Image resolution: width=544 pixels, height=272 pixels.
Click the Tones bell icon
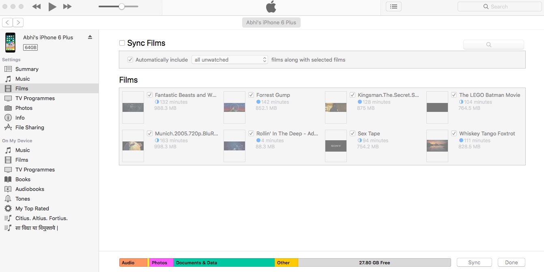8,199
